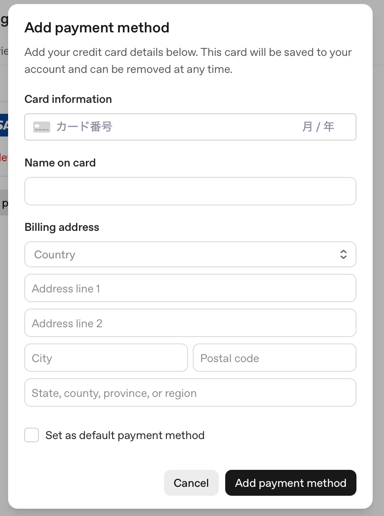Viewport: 384px width, 516px height.
Task: Focus the カード番号 card number field
Action: pyautogui.click(x=162, y=127)
